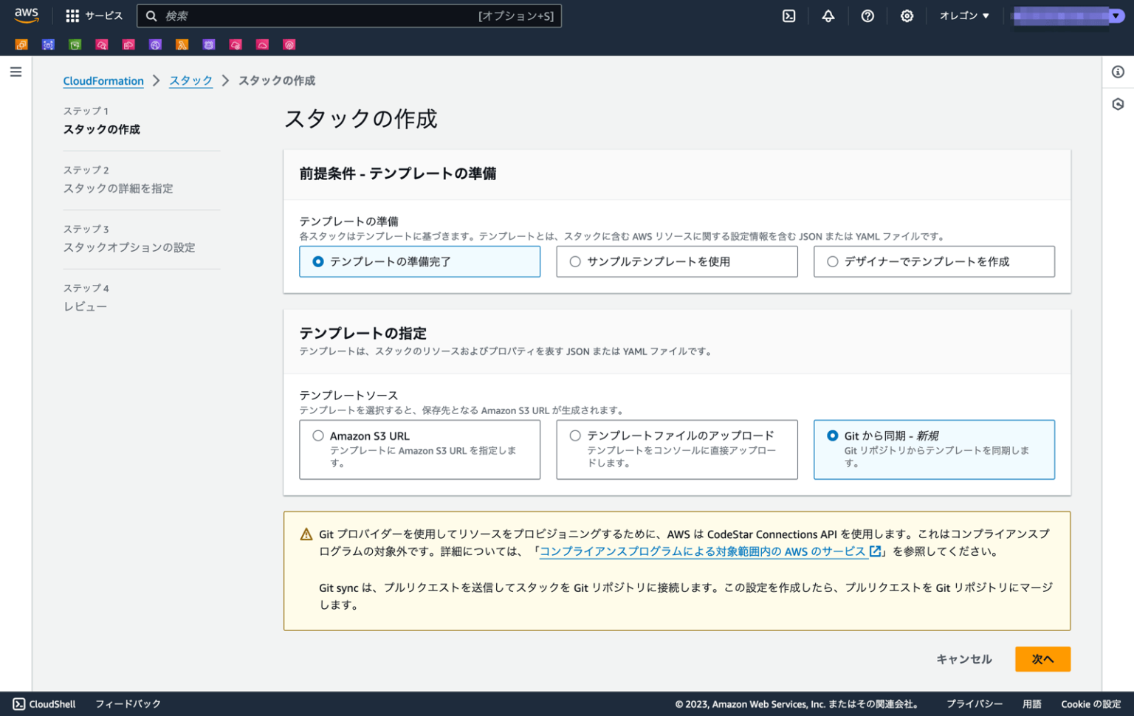1134x716 pixels.
Task: Click the AWS logo home icon
Action: click(27, 15)
